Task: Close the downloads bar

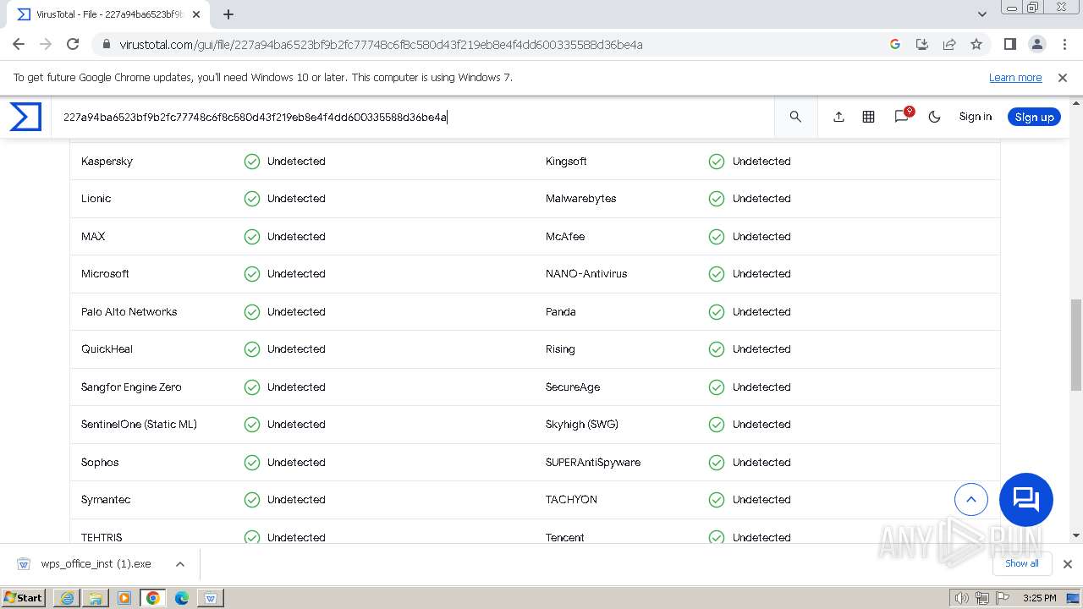Action: click(x=1068, y=564)
